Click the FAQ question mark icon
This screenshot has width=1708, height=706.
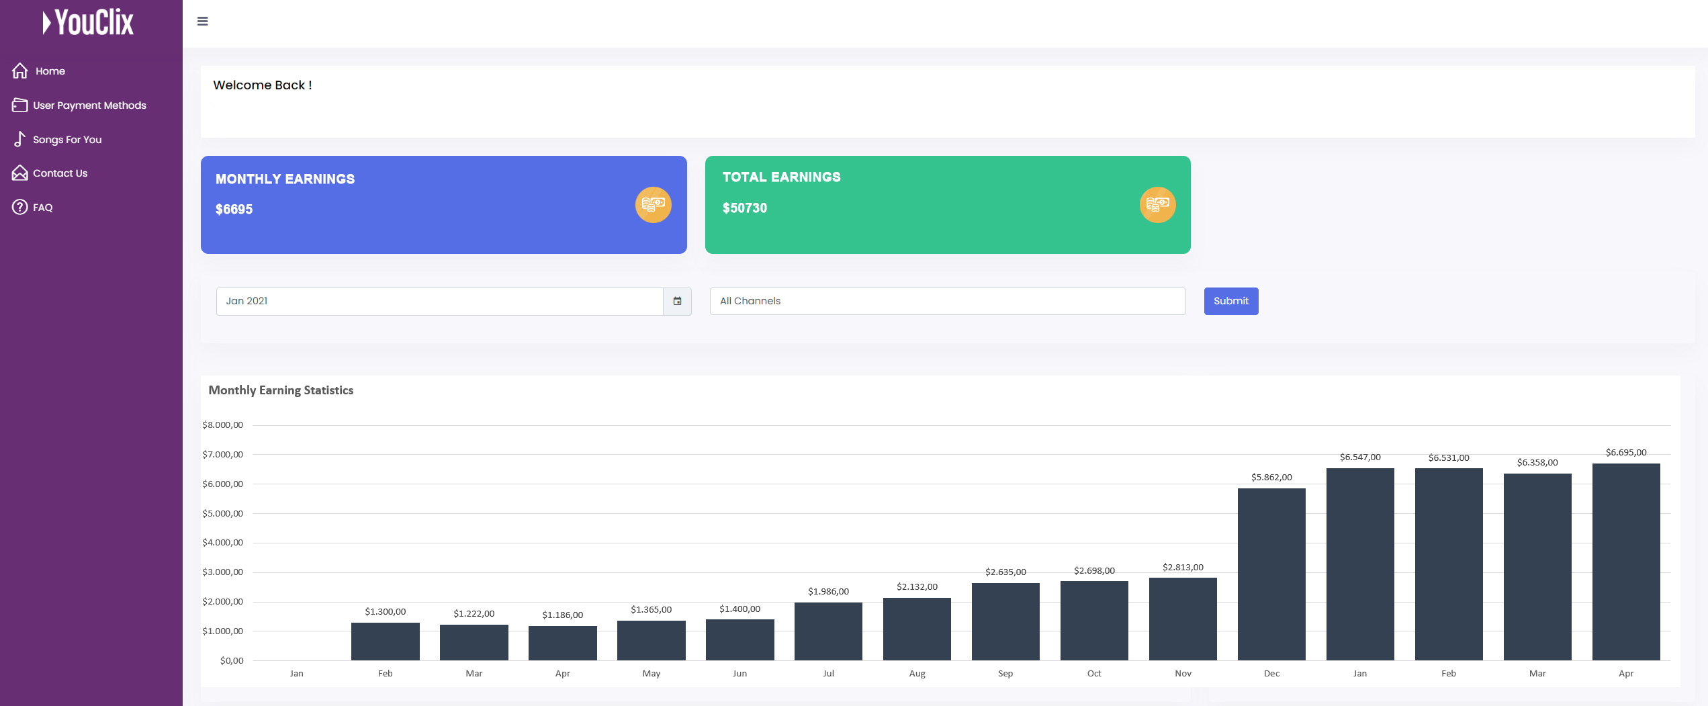click(x=20, y=207)
